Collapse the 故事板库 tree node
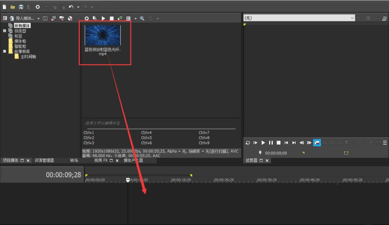This screenshot has width=389, height=225. 4,51
